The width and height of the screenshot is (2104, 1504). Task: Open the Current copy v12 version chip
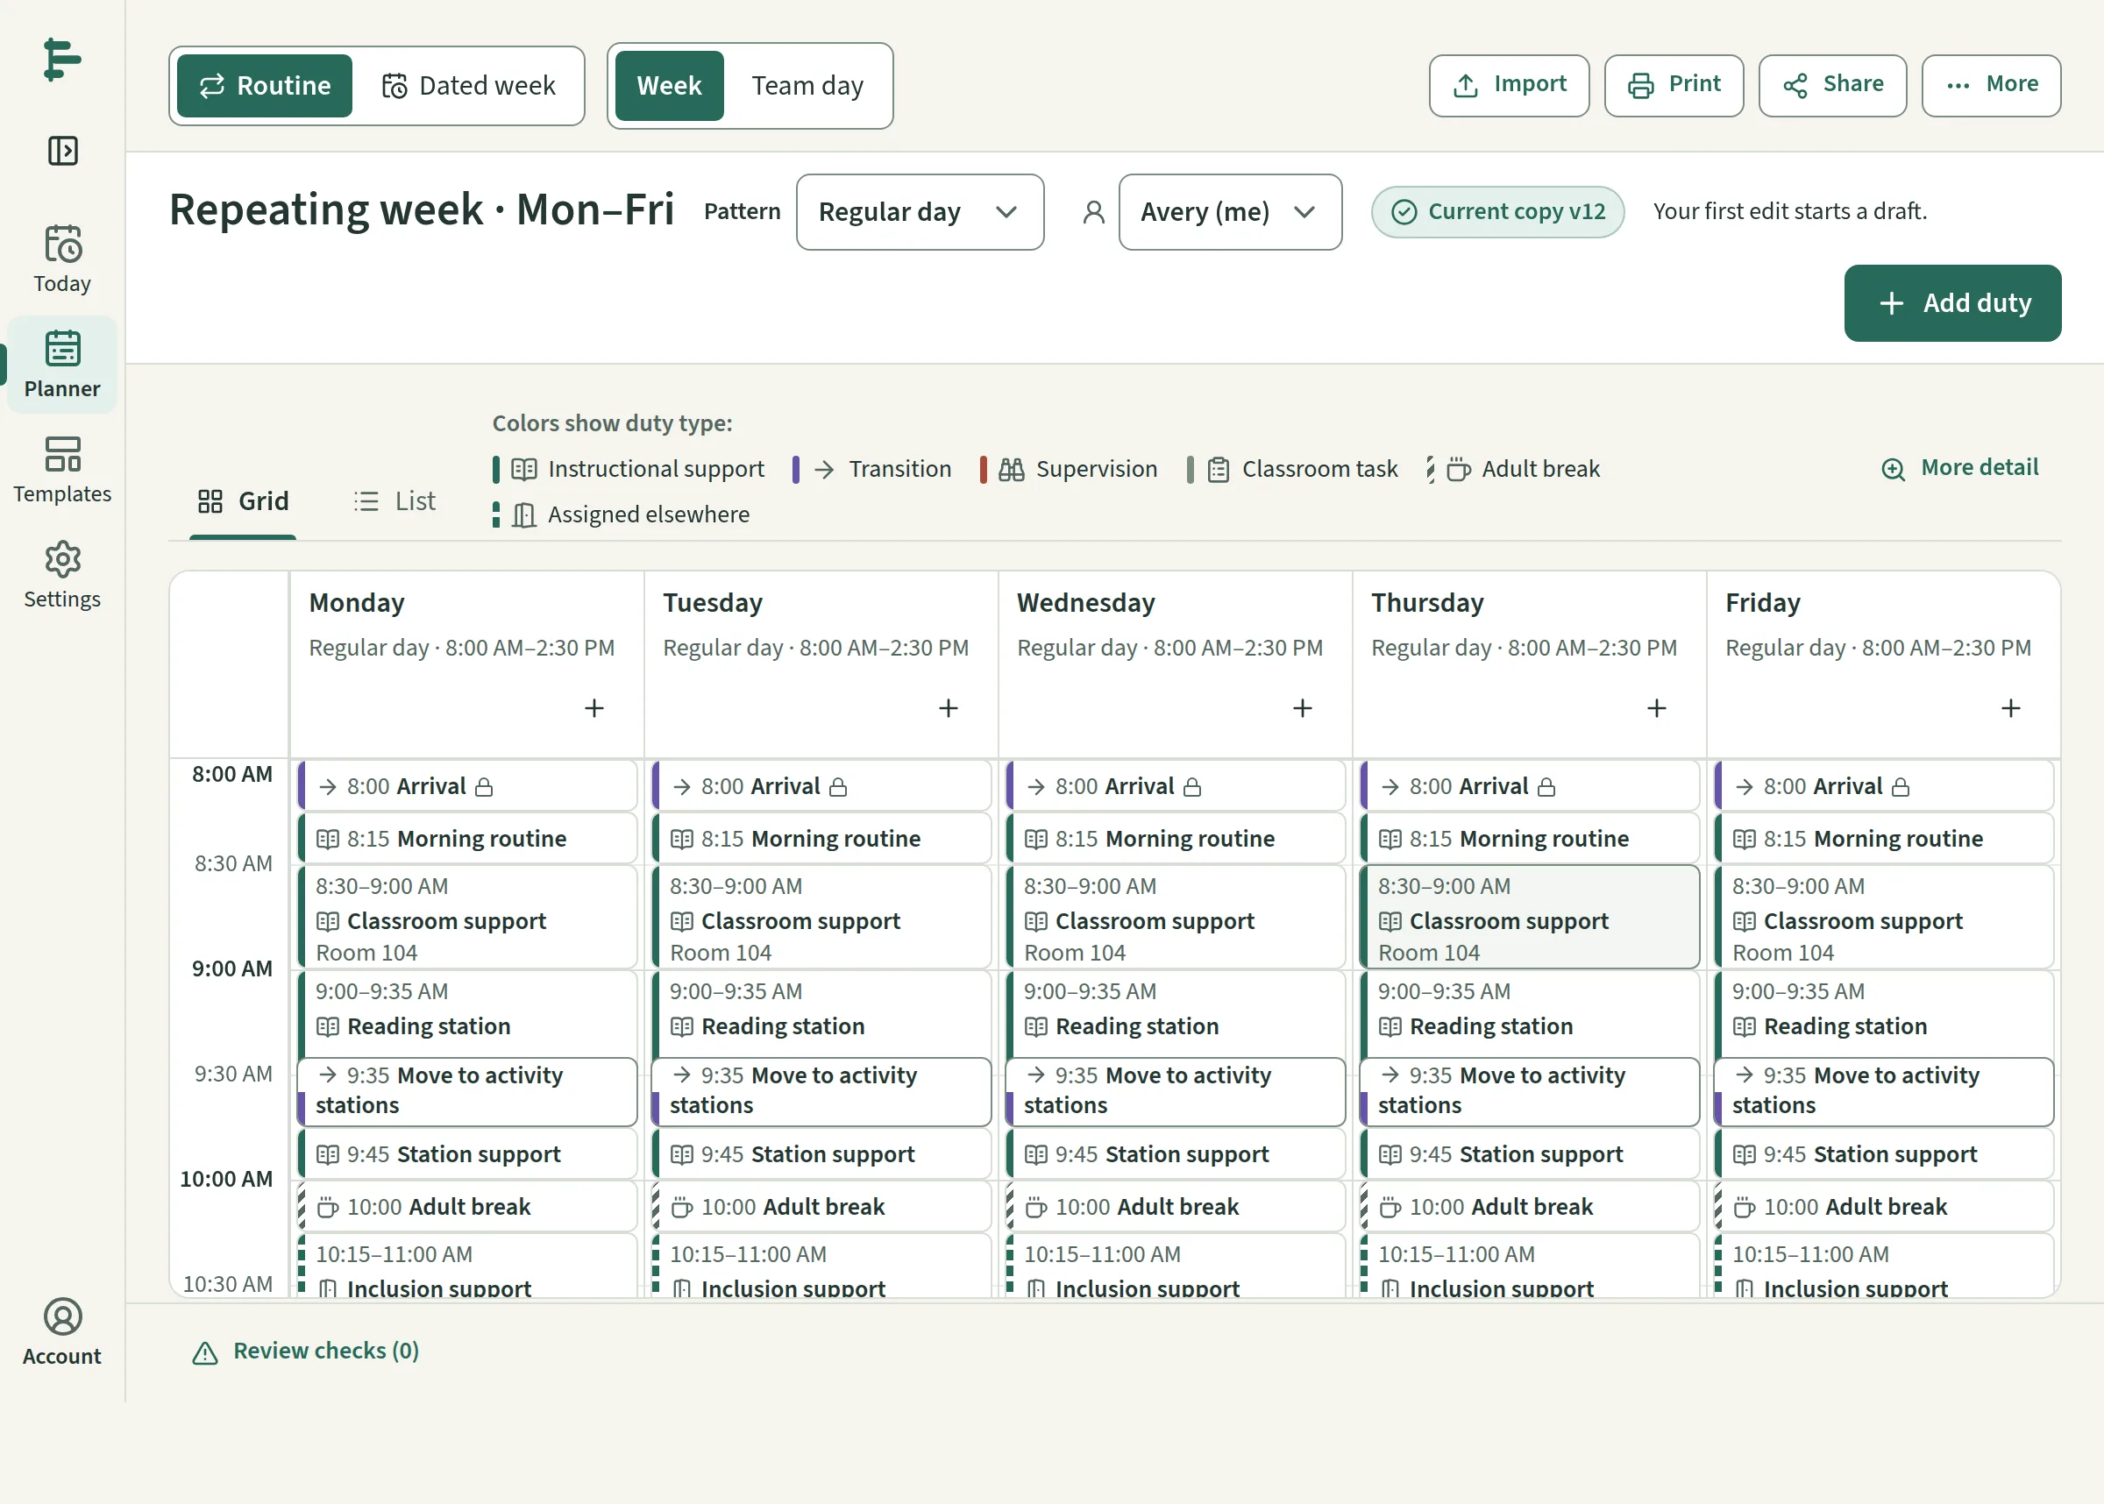click(1497, 212)
